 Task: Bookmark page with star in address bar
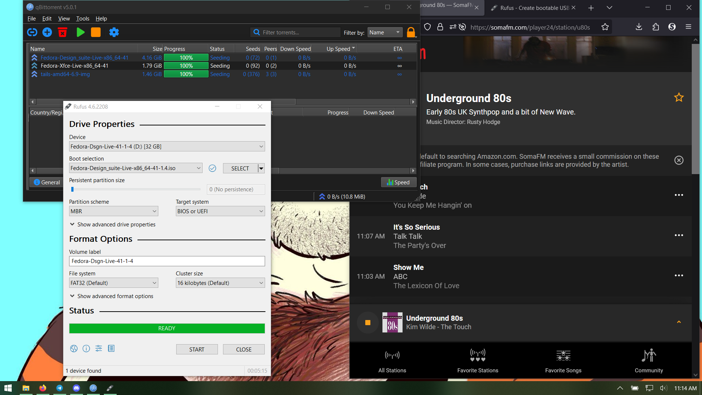click(x=605, y=27)
